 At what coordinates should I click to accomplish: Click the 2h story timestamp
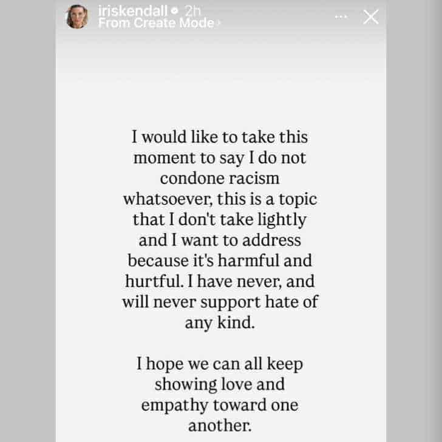tap(192, 11)
